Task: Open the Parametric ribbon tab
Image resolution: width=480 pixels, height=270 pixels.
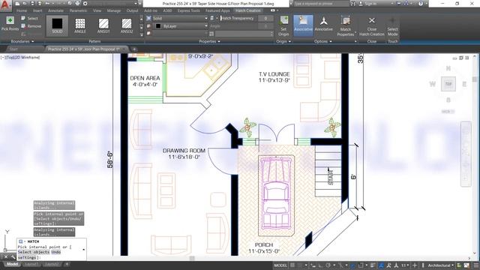Action: (78, 10)
